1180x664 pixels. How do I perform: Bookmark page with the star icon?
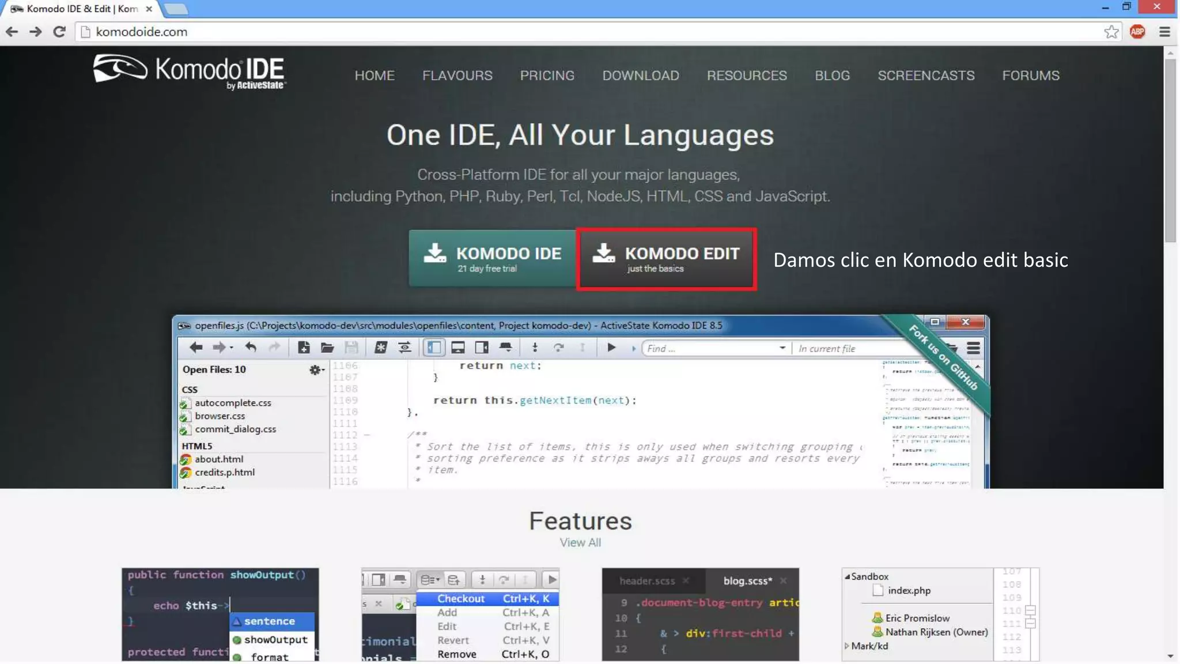[x=1111, y=32]
